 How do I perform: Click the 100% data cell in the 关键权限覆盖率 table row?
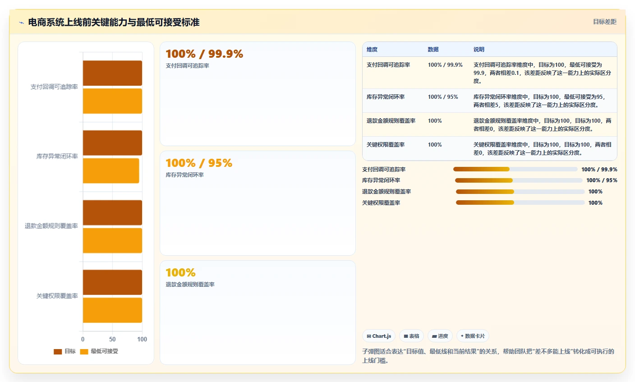click(x=435, y=145)
